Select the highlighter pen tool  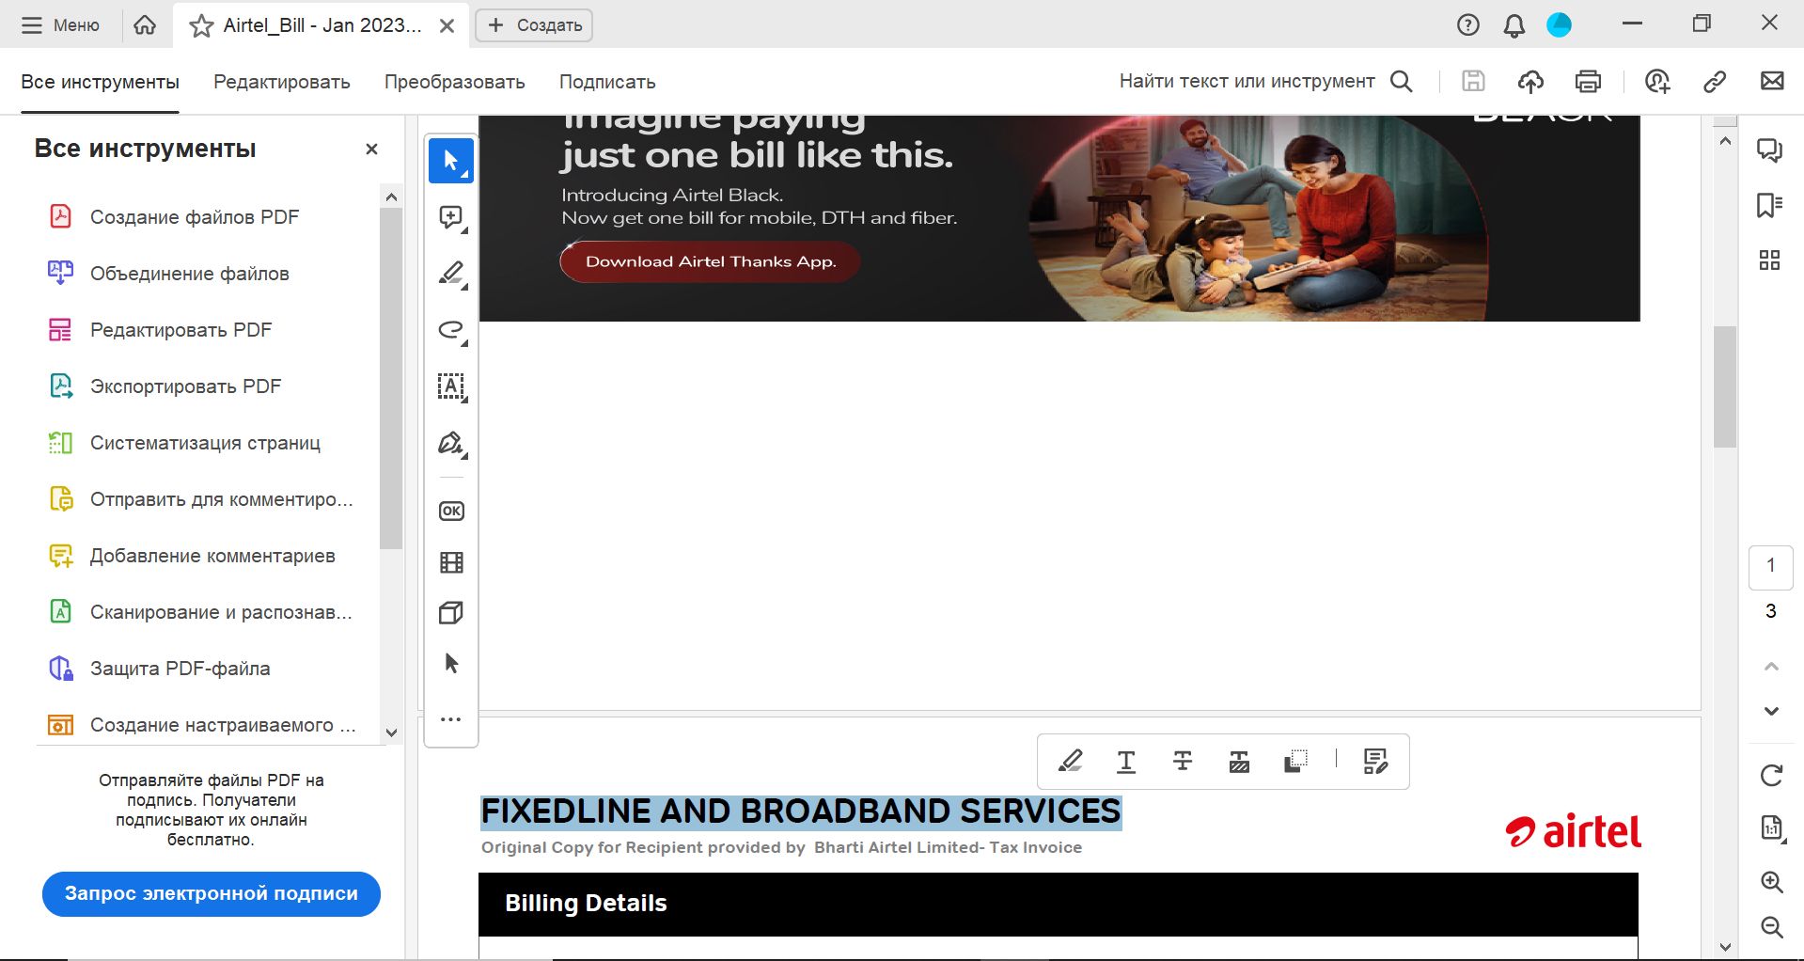tap(451, 274)
